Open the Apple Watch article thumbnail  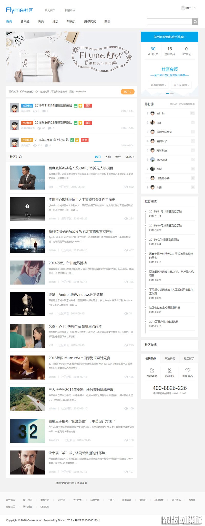pos(27,241)
